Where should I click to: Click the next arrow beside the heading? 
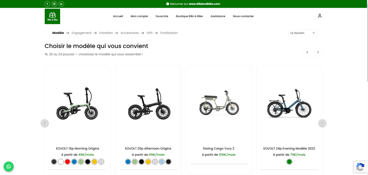318,52
